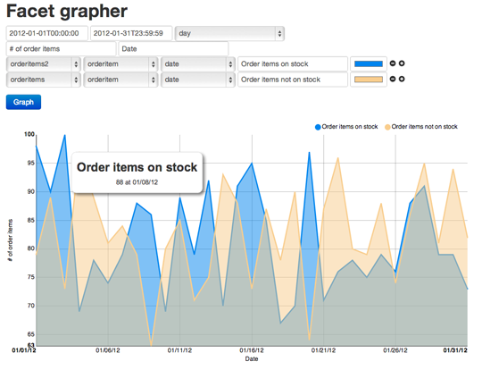Open the orderitems index dropdown
The width and height of the screenshot is (482, 370).
click(44, 80)
